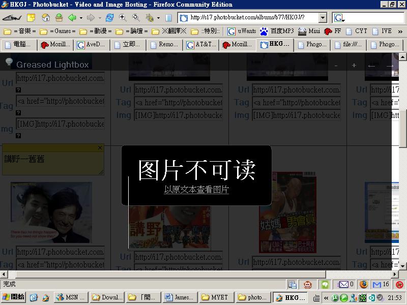Click the lightbox minus zoom button
The image size is (407, 305).
(x=336, y=65)
